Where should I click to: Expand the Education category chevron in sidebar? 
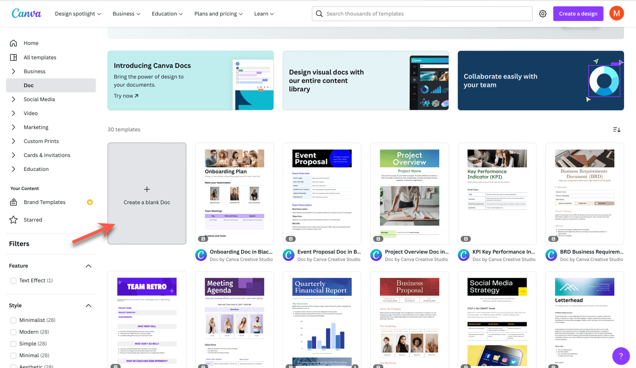pos(13,169)
